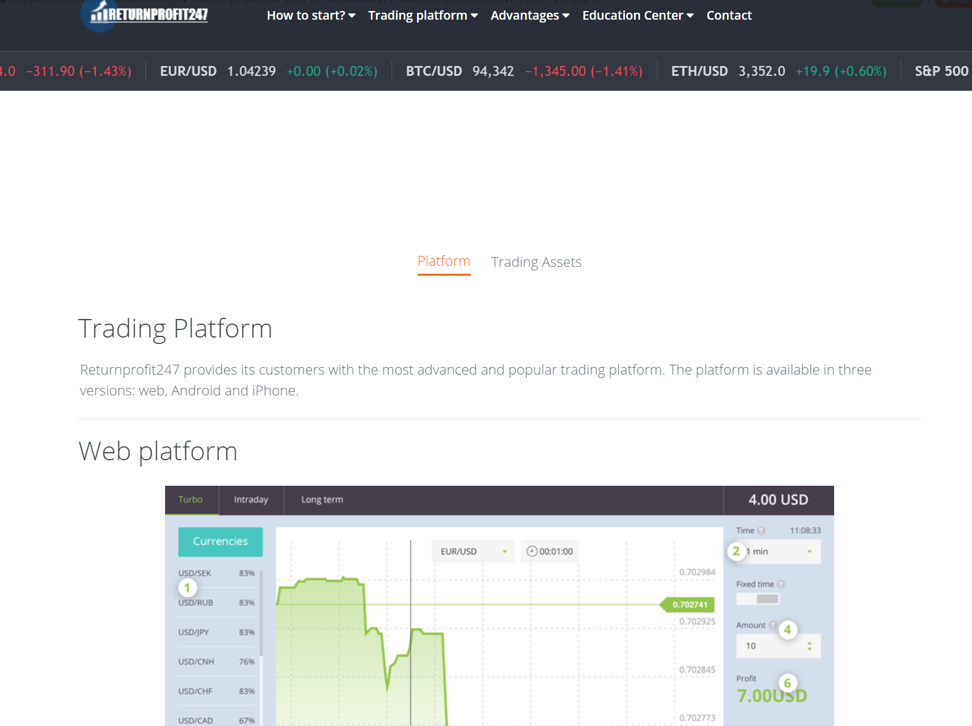The height and width of the screenshot is (726, 972).
Task: Click the clock icon beside 00:01:00
Action: (532, 551)
